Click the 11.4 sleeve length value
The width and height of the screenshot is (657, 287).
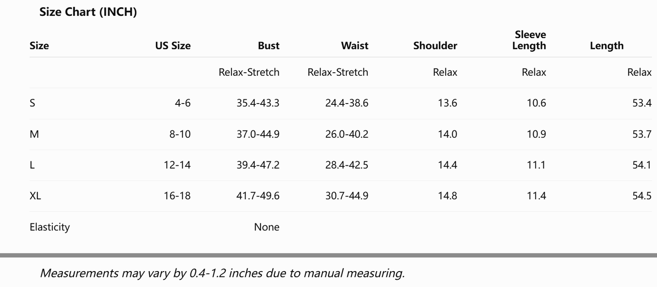coord(537,196)
